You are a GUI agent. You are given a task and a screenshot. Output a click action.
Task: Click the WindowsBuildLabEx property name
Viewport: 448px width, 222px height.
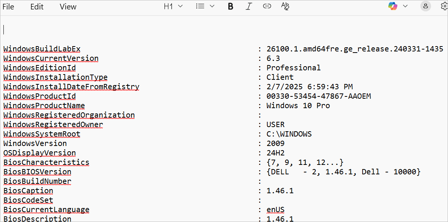42,49
